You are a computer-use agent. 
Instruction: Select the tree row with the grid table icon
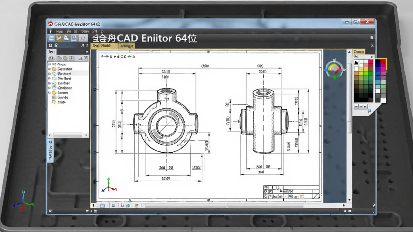68,97
